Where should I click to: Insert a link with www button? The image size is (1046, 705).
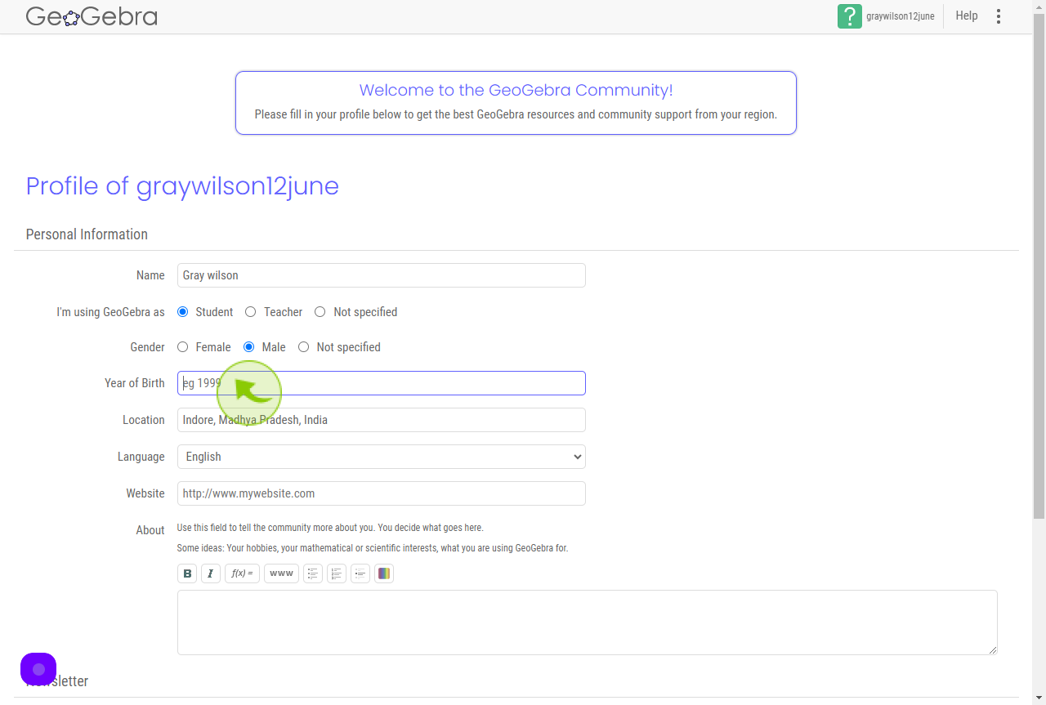(x=281, y=573)
